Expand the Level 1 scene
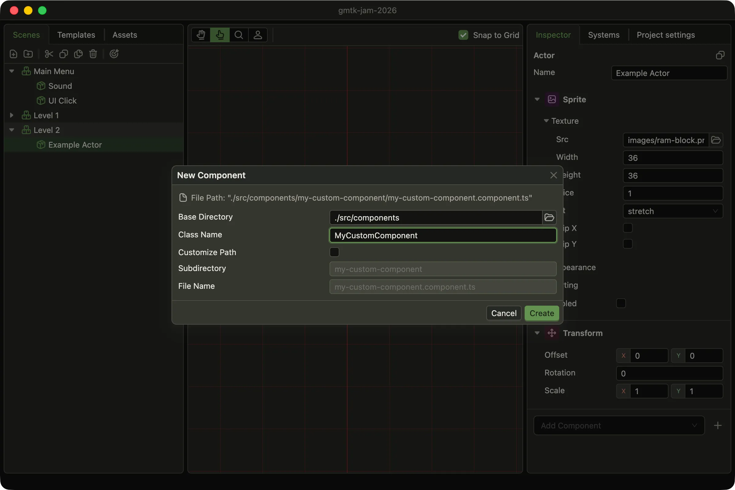The height and width of the screenshot is (490, 735). click(12, 115)
